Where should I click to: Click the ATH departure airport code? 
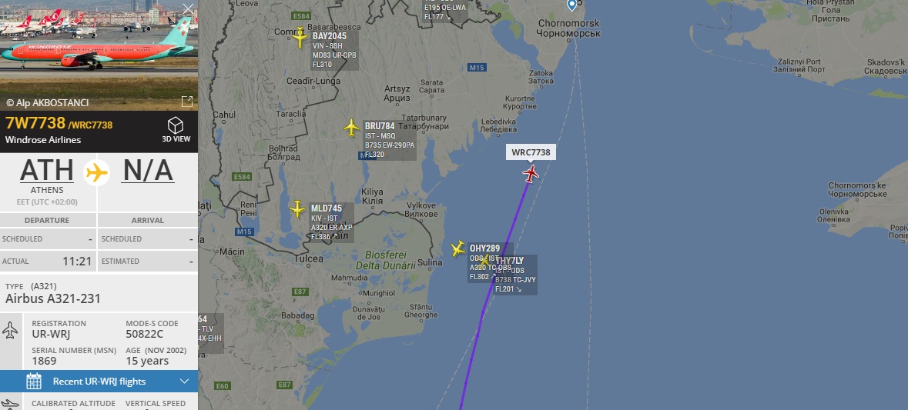coord(47,171)
